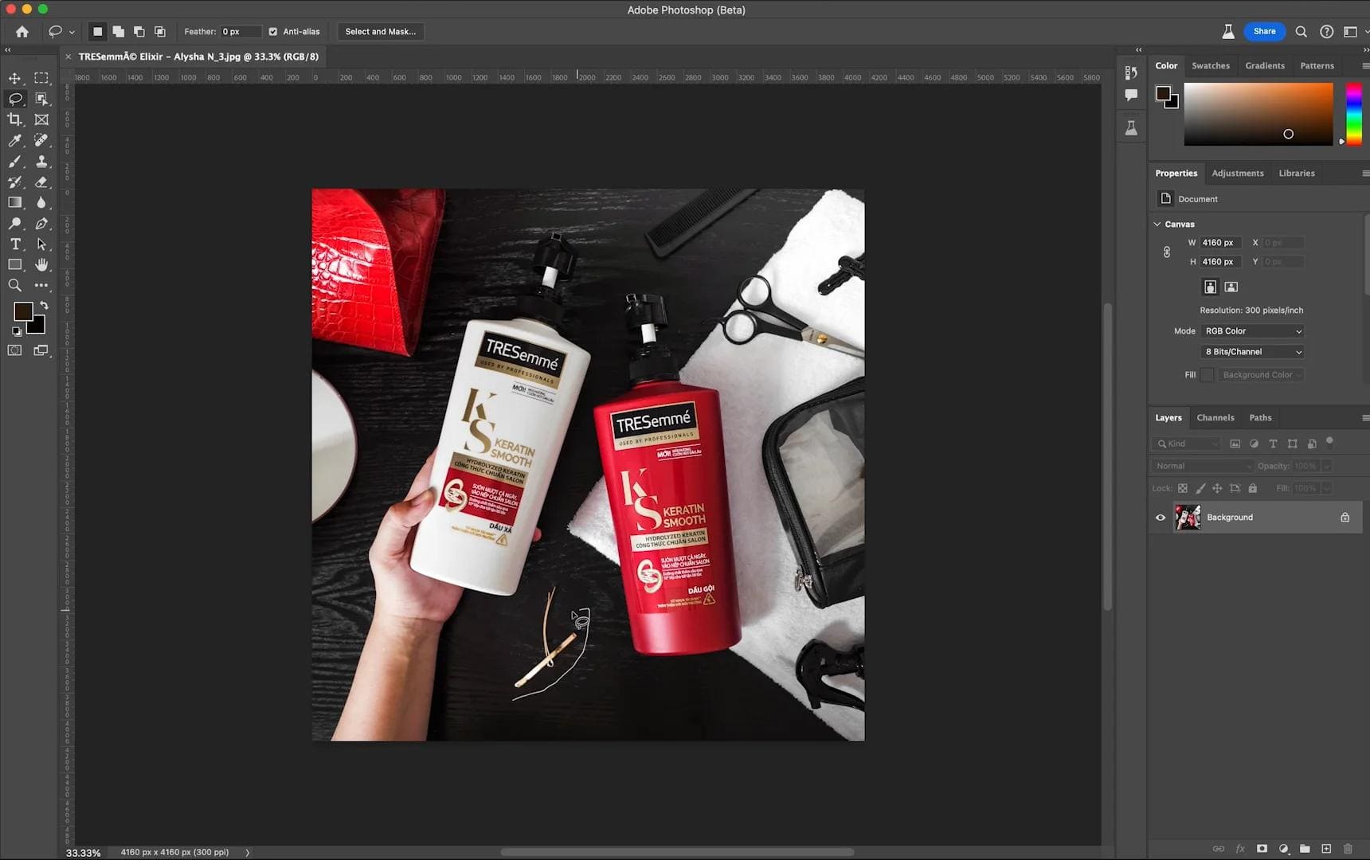Select the Horizontal Type tool
1370x860 pixels.
click(14, 244)
